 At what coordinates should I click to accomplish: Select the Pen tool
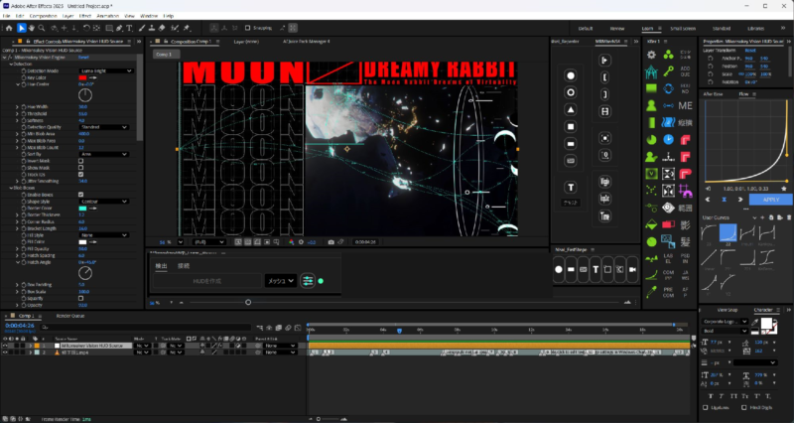tap(119, 29)
